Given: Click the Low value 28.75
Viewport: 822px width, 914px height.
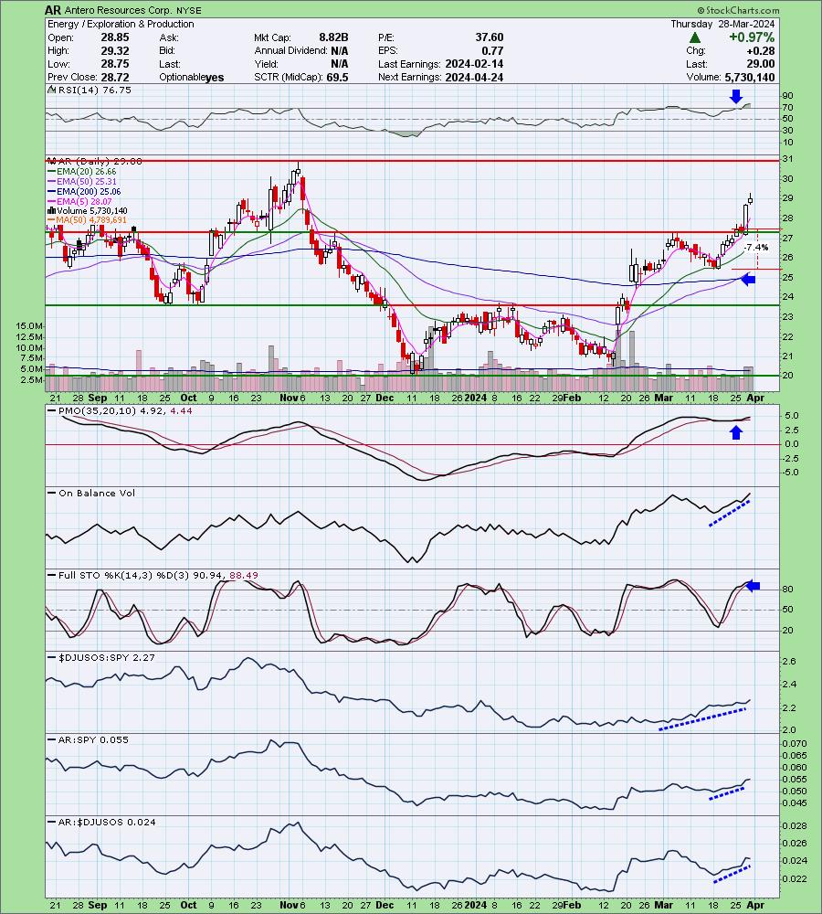Looking at the screenshot, I should coord(115,64).
